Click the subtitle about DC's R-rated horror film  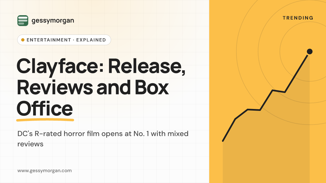click(103, 139)
